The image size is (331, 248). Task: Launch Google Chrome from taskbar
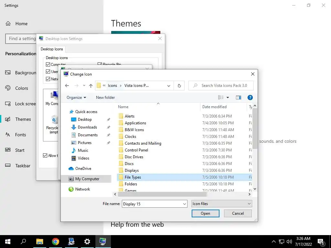pyautogui.click(x=56, y=242)
